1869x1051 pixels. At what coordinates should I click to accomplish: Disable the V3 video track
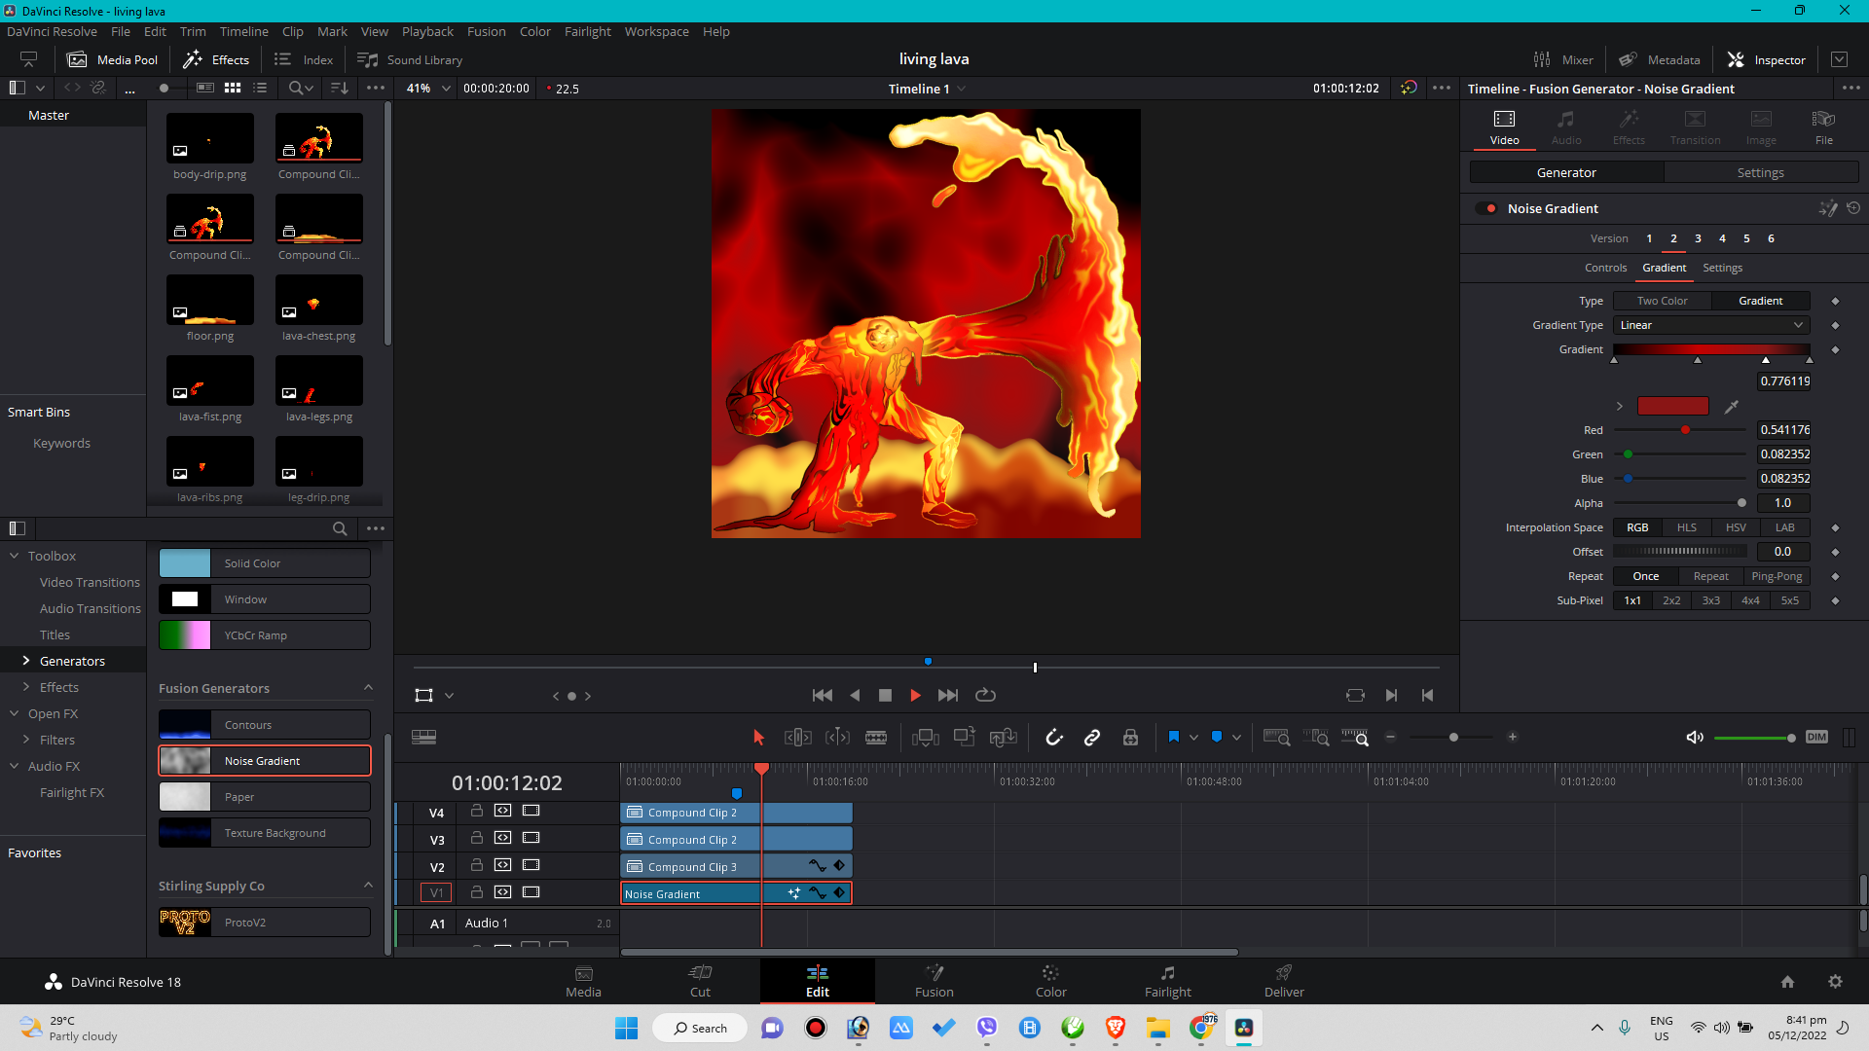tap(531, 838)
